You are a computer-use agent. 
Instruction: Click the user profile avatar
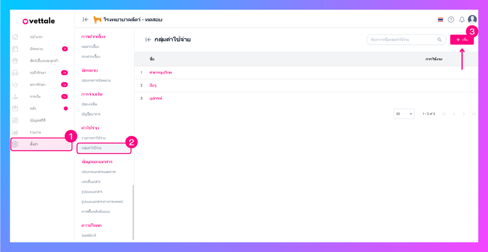point(472,20)
